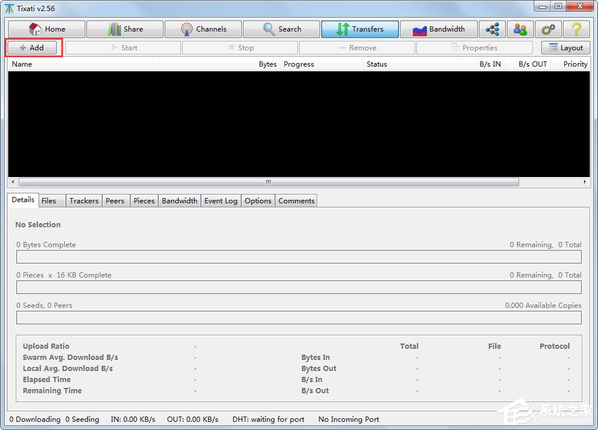The height and width of the screenshot is (430, 598).
Task: Open the Home section
Action: point(47,29)
